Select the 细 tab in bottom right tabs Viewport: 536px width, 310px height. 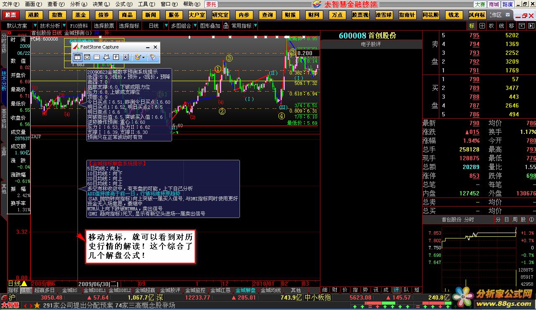point(325,290)
